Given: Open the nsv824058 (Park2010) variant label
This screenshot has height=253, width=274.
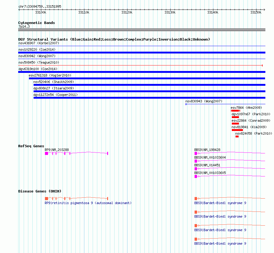Looking at the screenshot, I should 254,133.
